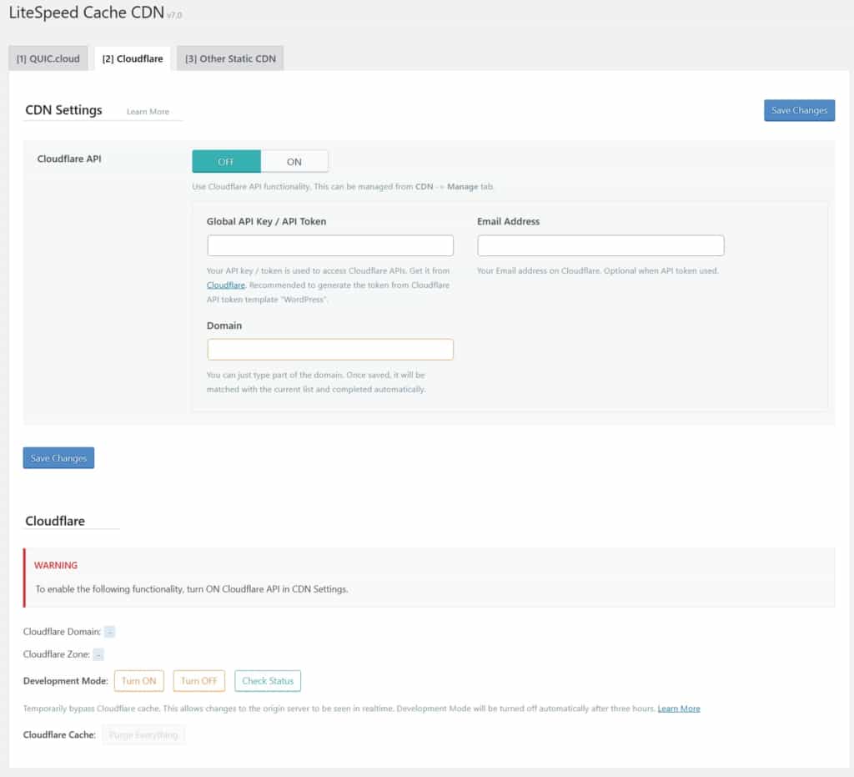
Task: Check Status of Development Mode
Action: point(268,680)
